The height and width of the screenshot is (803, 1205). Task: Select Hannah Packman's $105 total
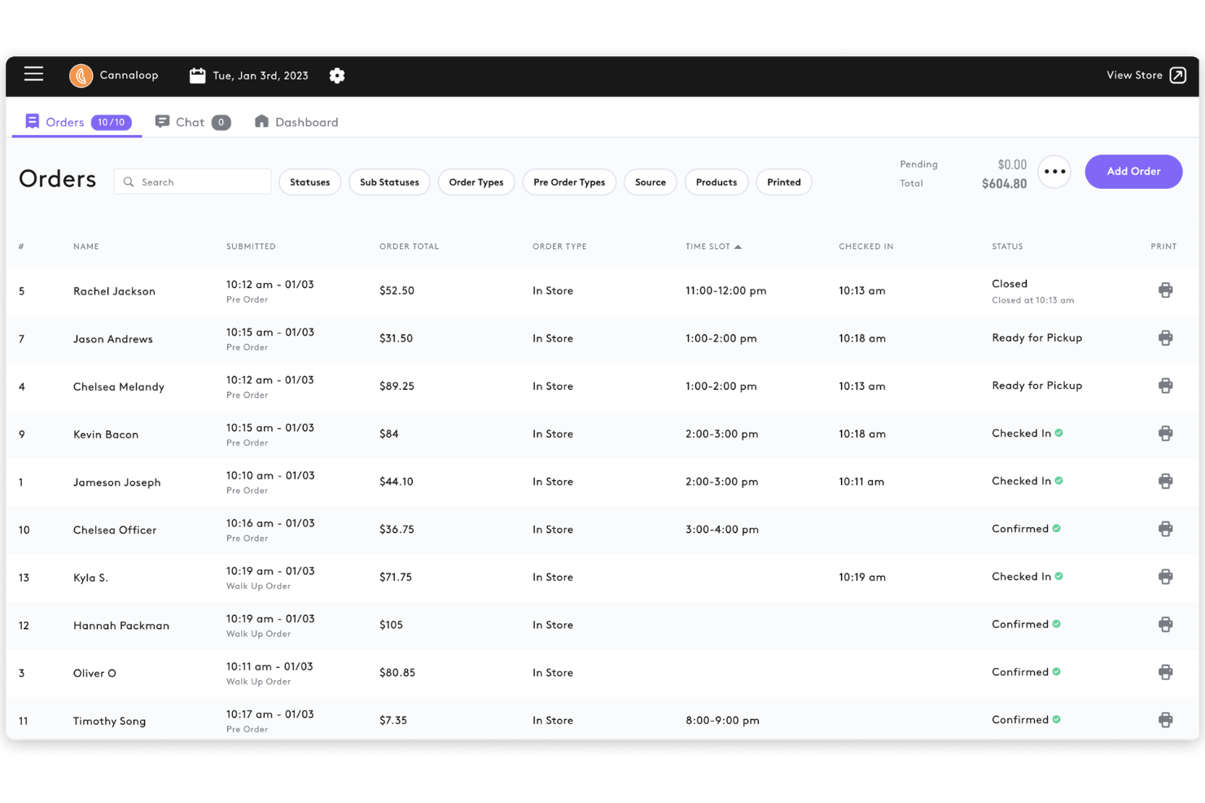(391, 625)
